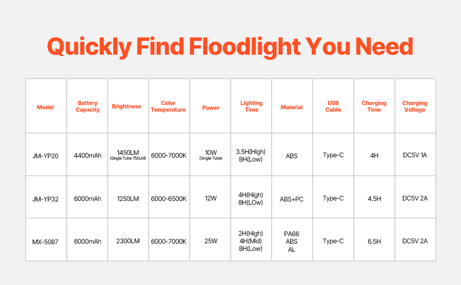The width and height of the screenshot is (461, 285).
Task: Click the 6000-6500K color temperature cell
Action: [x=169, y=199]
